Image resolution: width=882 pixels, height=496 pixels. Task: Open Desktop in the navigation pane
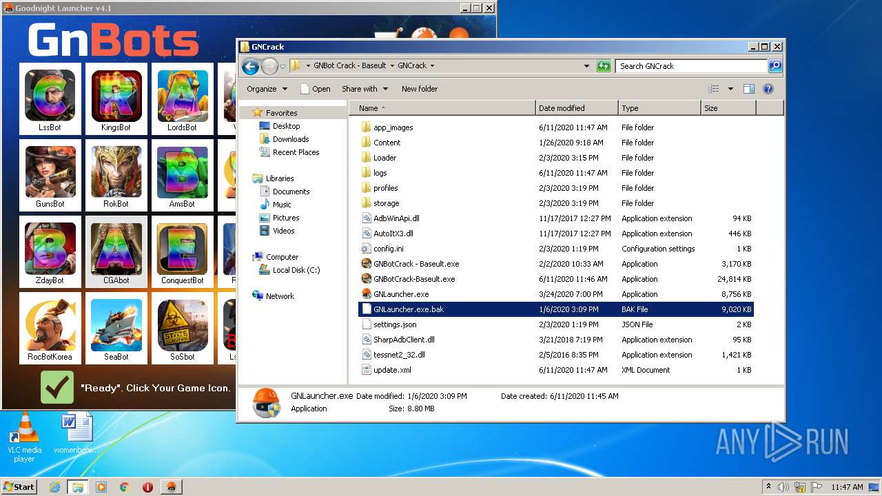coord(286,126)
